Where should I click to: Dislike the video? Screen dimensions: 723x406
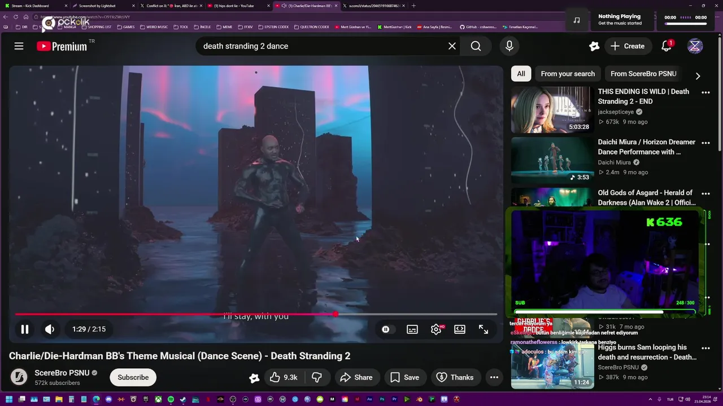click(x=317, y=377)
